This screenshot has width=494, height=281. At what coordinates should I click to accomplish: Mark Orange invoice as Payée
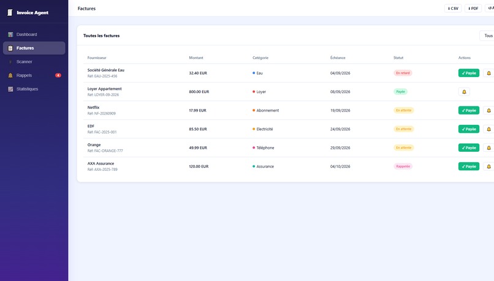point(469,148)
